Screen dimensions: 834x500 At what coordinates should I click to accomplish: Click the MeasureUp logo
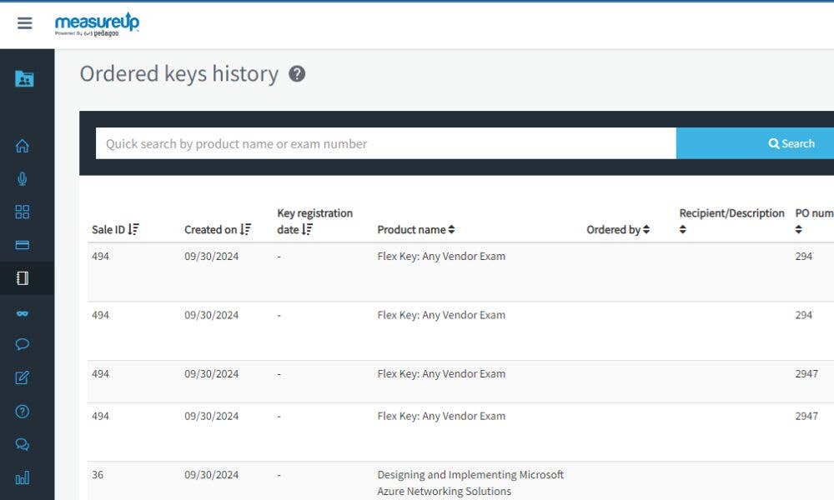pos(97,24)
